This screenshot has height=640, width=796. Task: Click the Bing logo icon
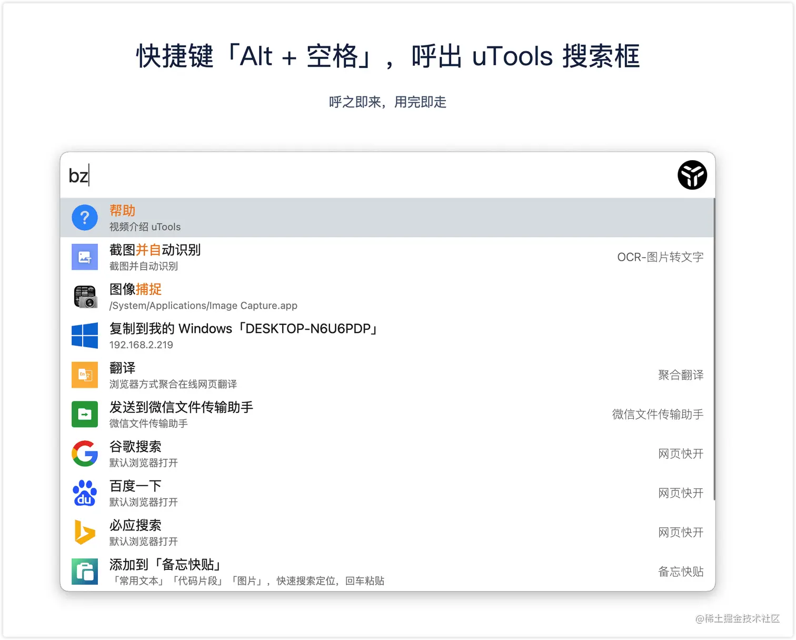click(85, 532)
